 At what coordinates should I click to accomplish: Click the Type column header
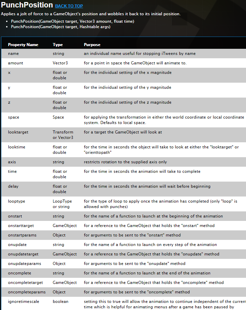click(x=58, y=45)
